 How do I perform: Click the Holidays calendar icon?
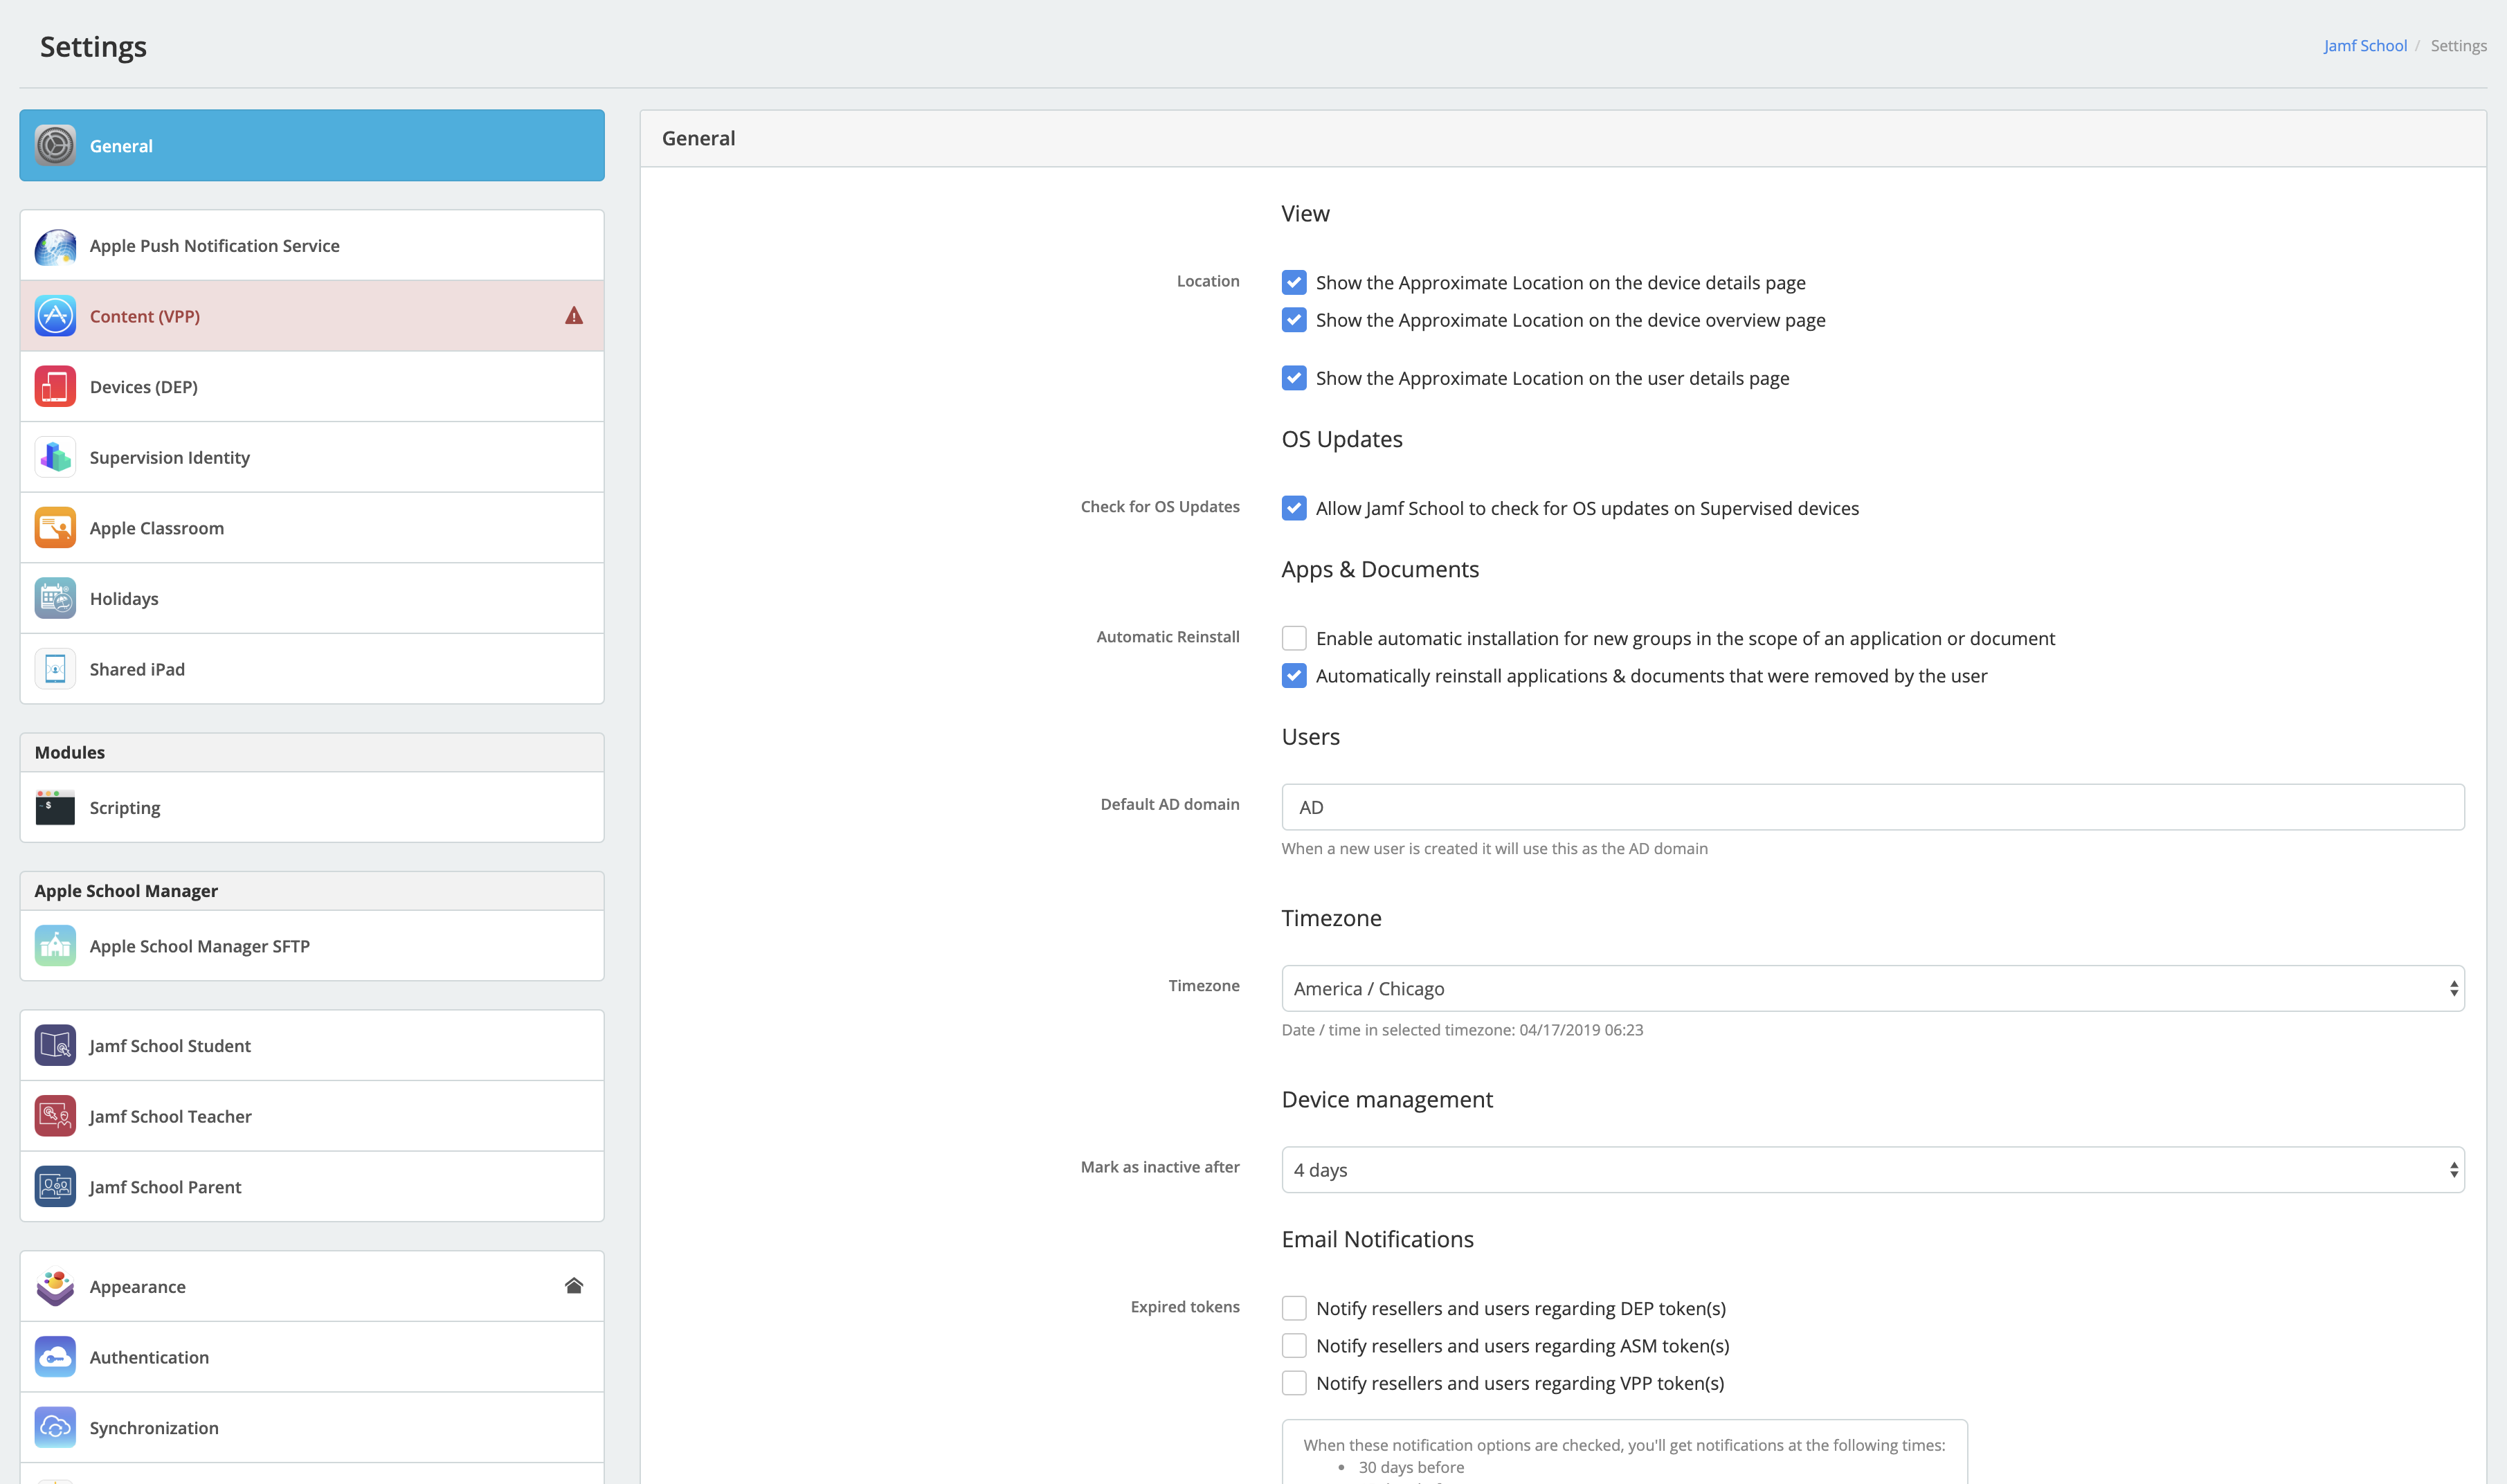55,599
